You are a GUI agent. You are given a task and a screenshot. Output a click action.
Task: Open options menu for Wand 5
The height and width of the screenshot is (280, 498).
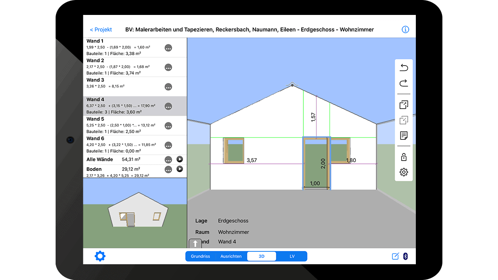pos(168,126)
